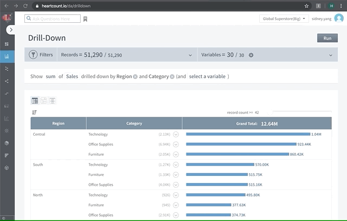Click the 923.44K Office Supplies bar
This screenshot has width=347, height=221.
[x=241, y=144]
